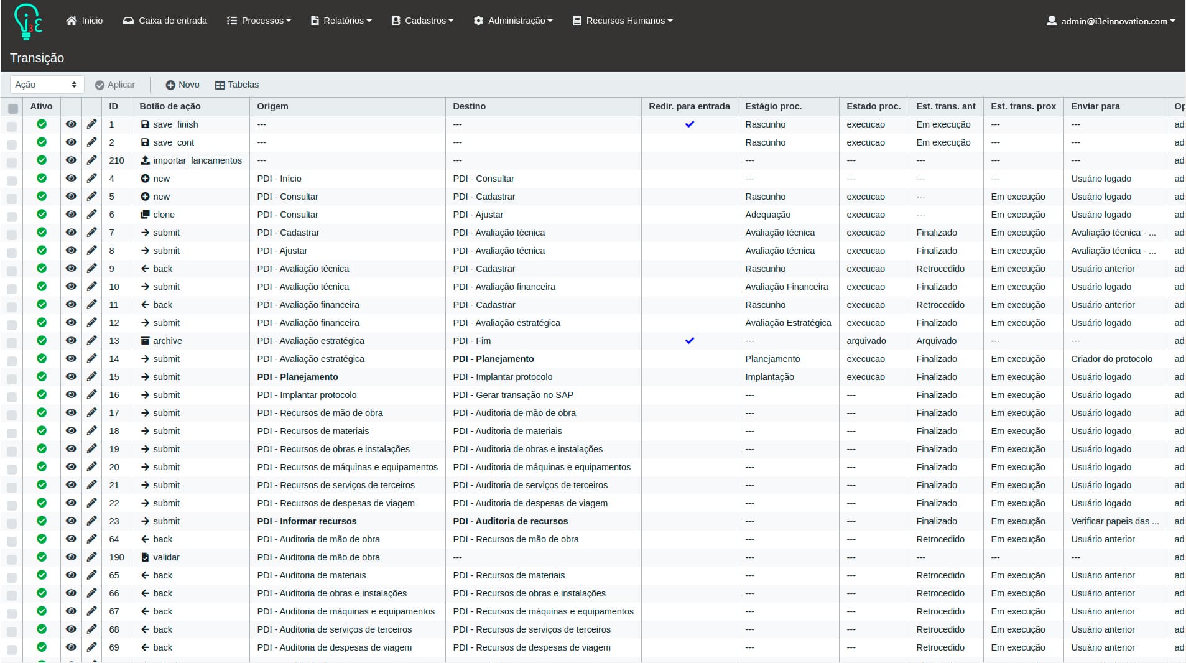Check the row with ID 210
This screenshot has height=663, width=1186.
(x=12, y=162)
